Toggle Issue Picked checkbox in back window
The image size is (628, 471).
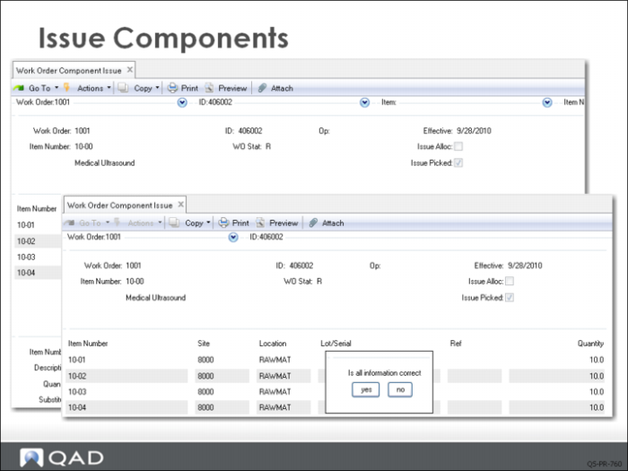458,162
